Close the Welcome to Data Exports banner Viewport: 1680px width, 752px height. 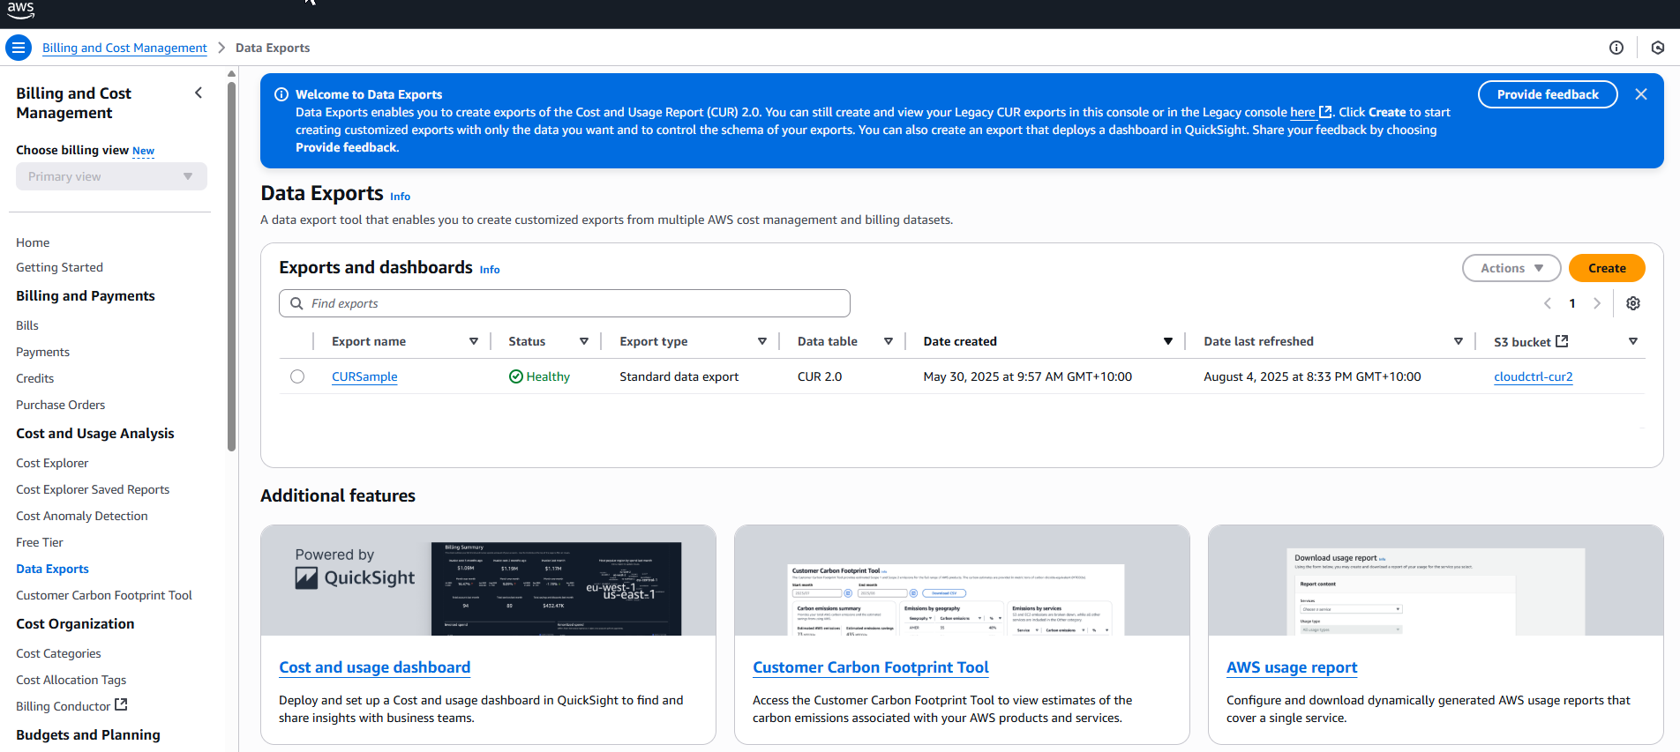(1641, 94)
